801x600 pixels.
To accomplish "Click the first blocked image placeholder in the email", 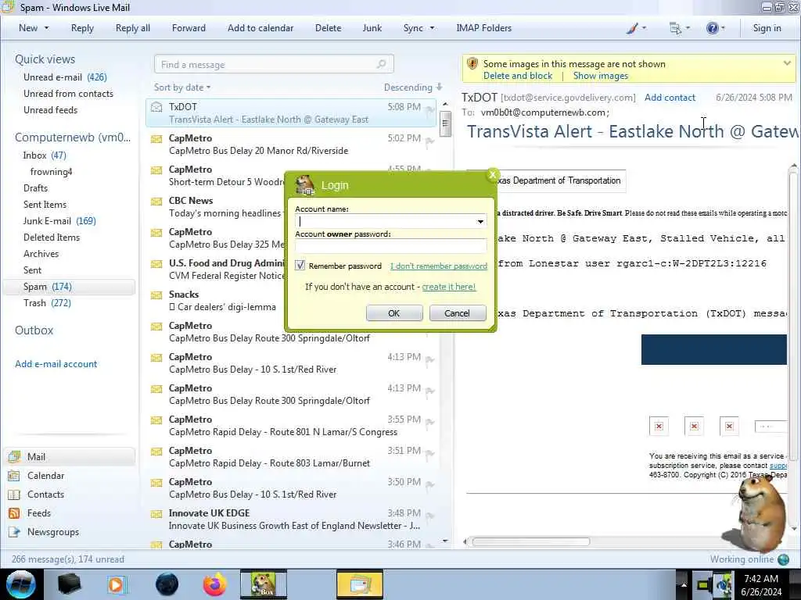I will click(659, 427).
